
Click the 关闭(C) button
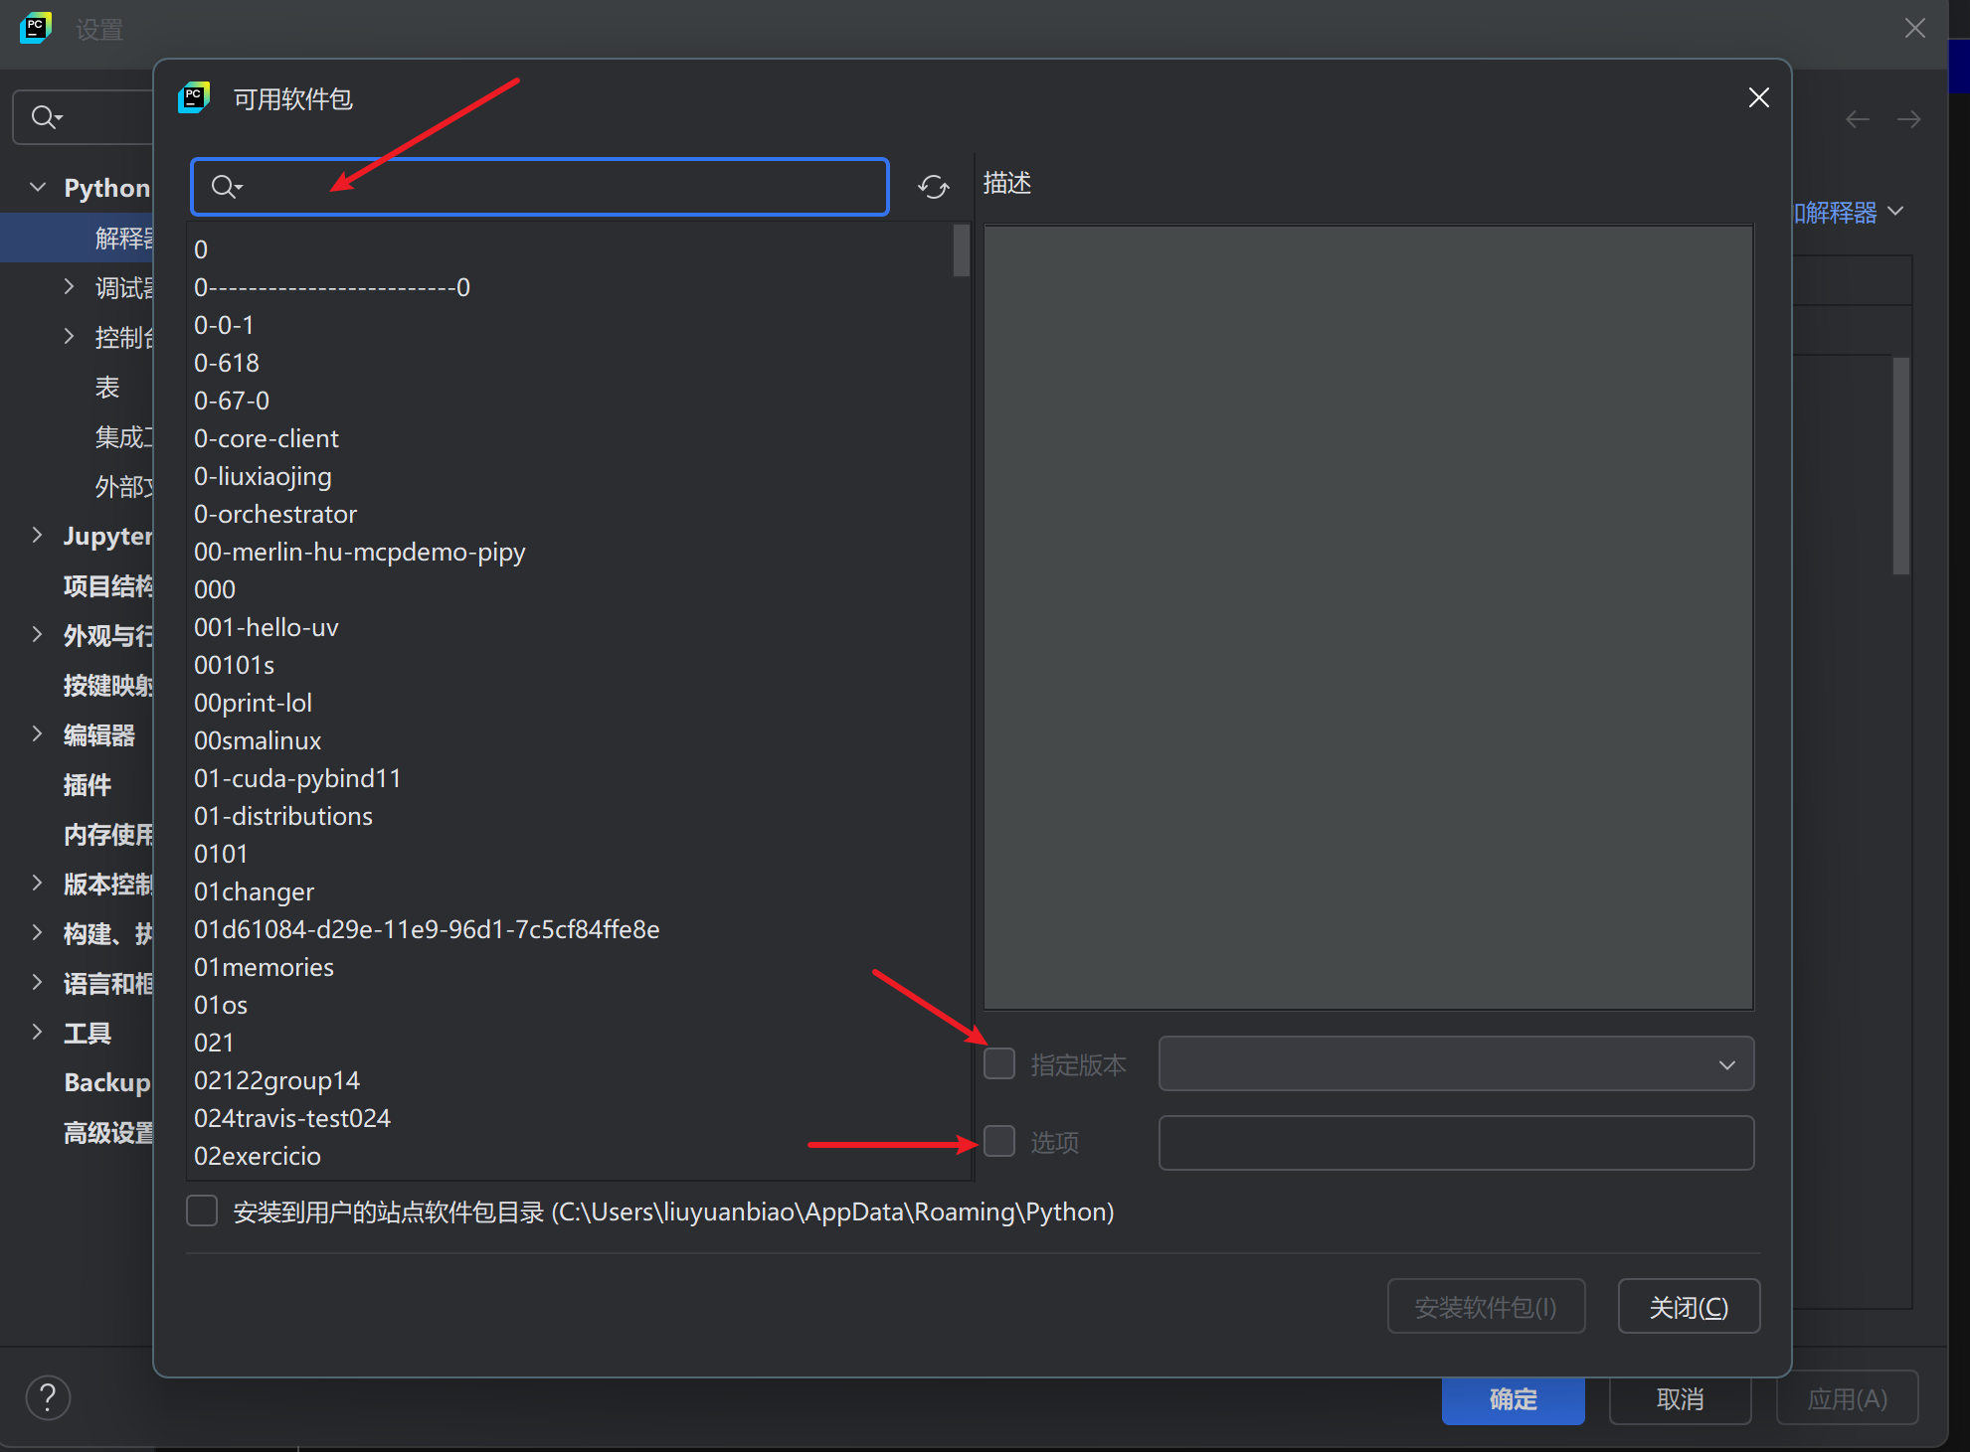[1688, 1307]
